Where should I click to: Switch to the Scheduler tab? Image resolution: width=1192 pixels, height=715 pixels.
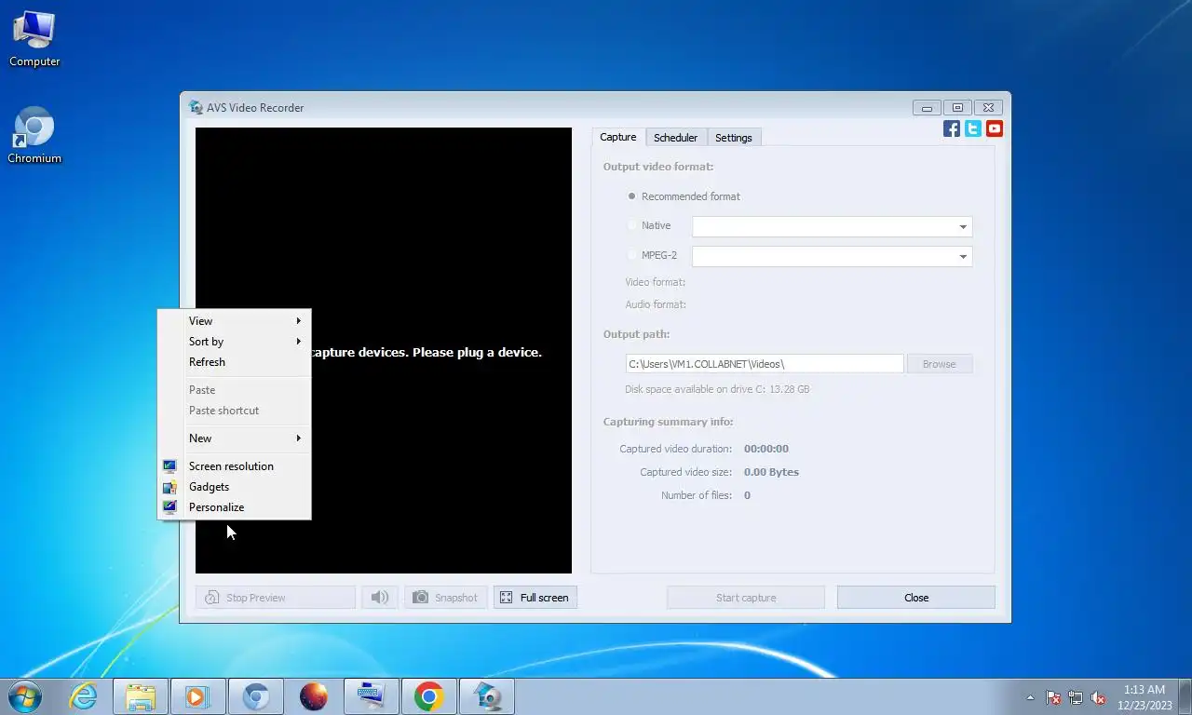[x=675, y=138]
